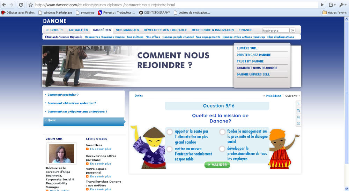Screen dimensions: 349x191
Task: Open the synonyme bookmark
Action: [x=85, y=13]
